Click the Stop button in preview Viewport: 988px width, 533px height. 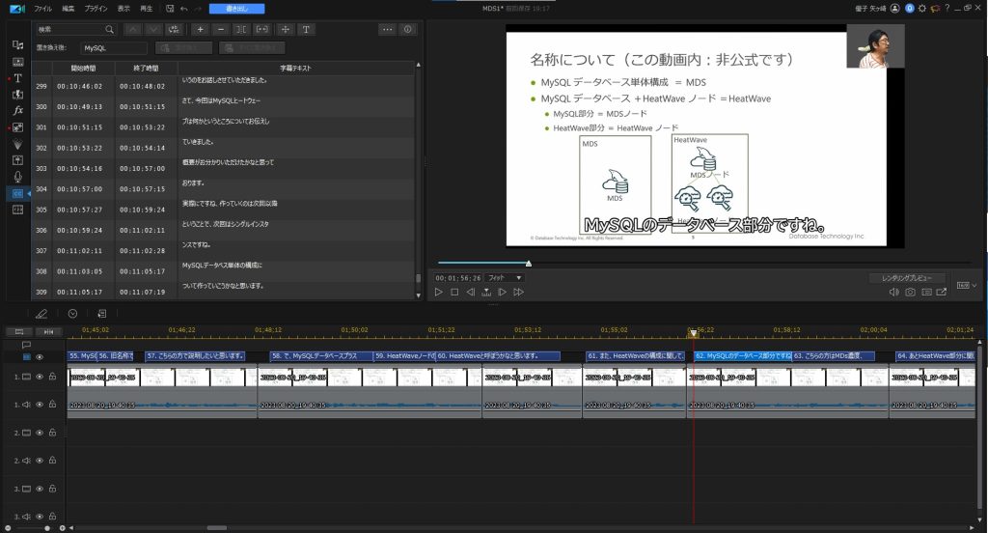[455, 292]
